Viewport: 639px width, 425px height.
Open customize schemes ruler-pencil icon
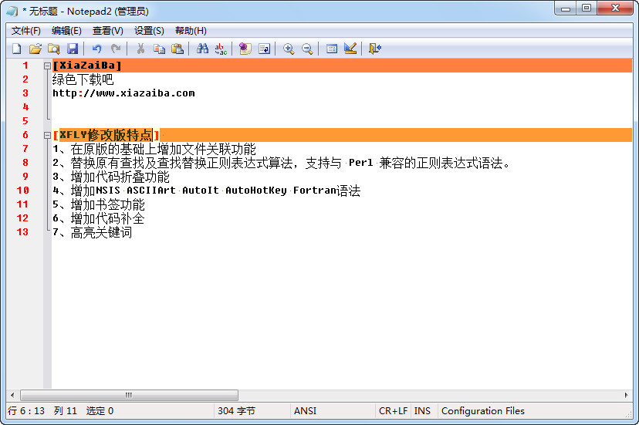point(350,49)
